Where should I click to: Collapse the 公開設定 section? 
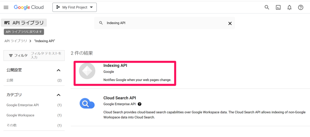coord(58,70)
